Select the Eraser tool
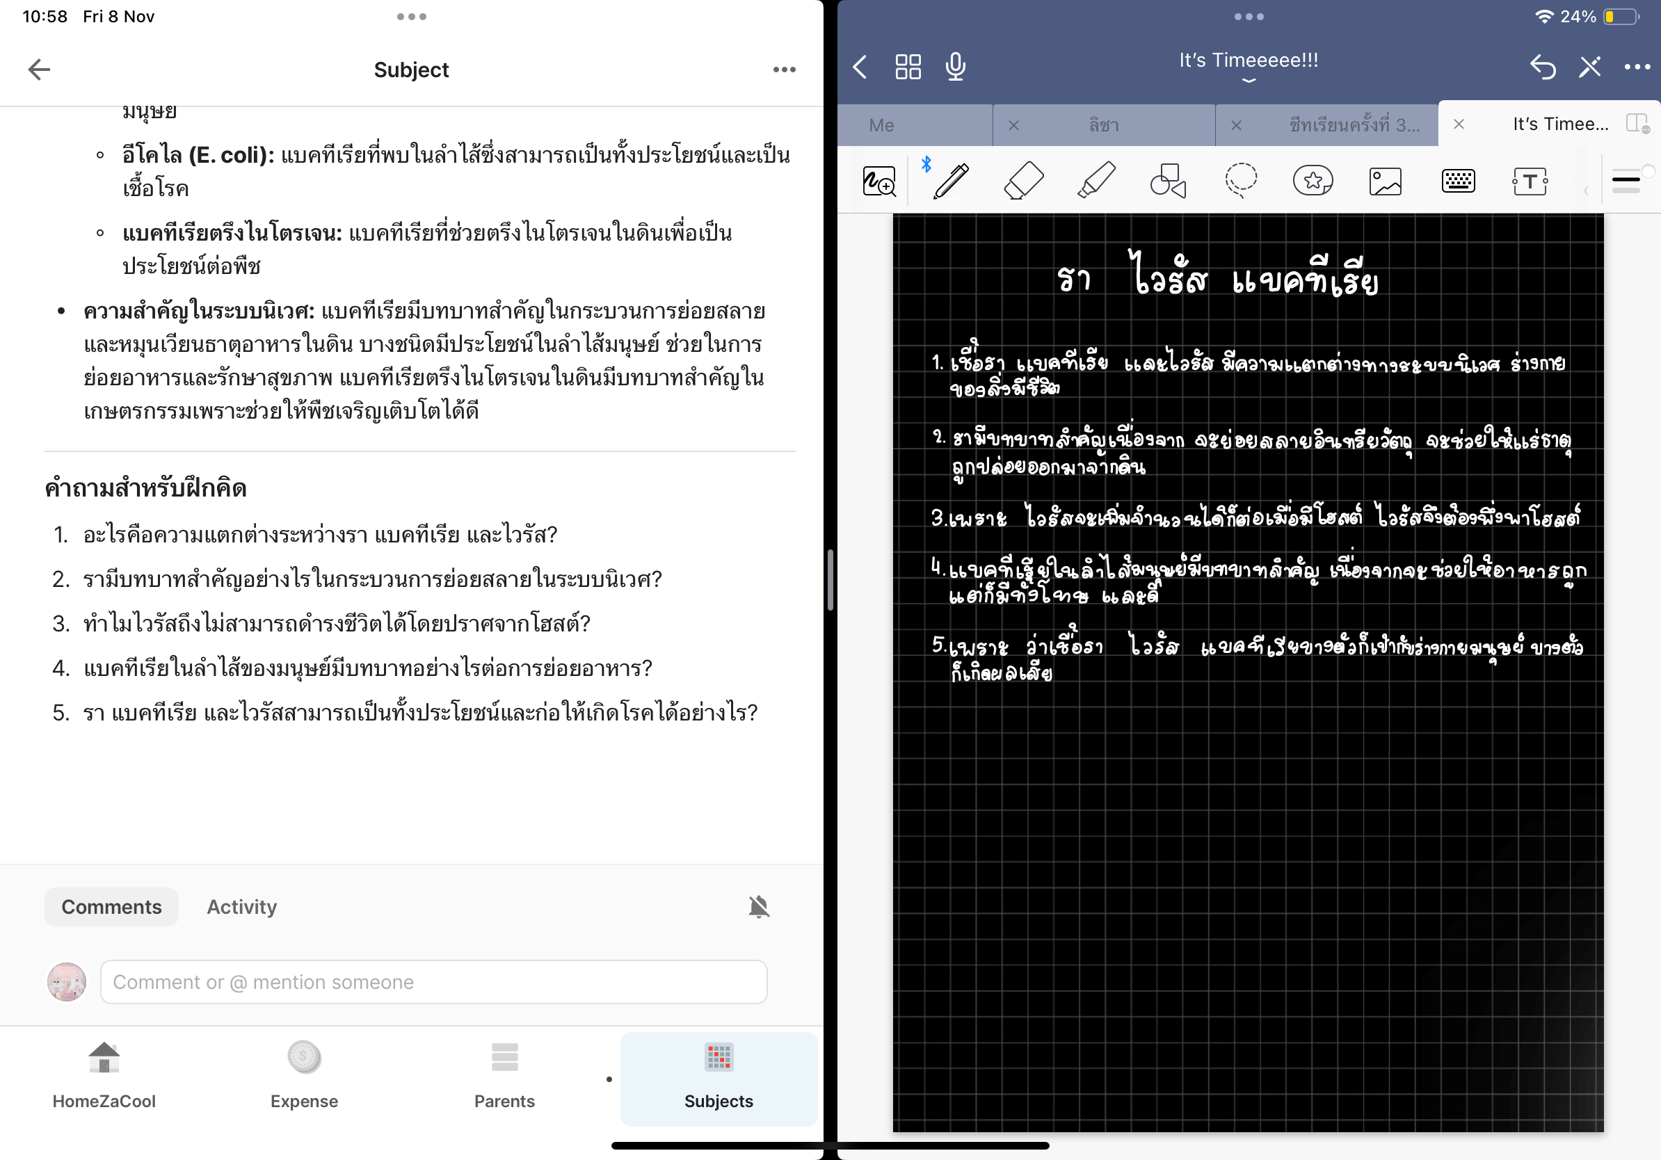This screenshot has height=1160, width=1661. coord(1024,181)
